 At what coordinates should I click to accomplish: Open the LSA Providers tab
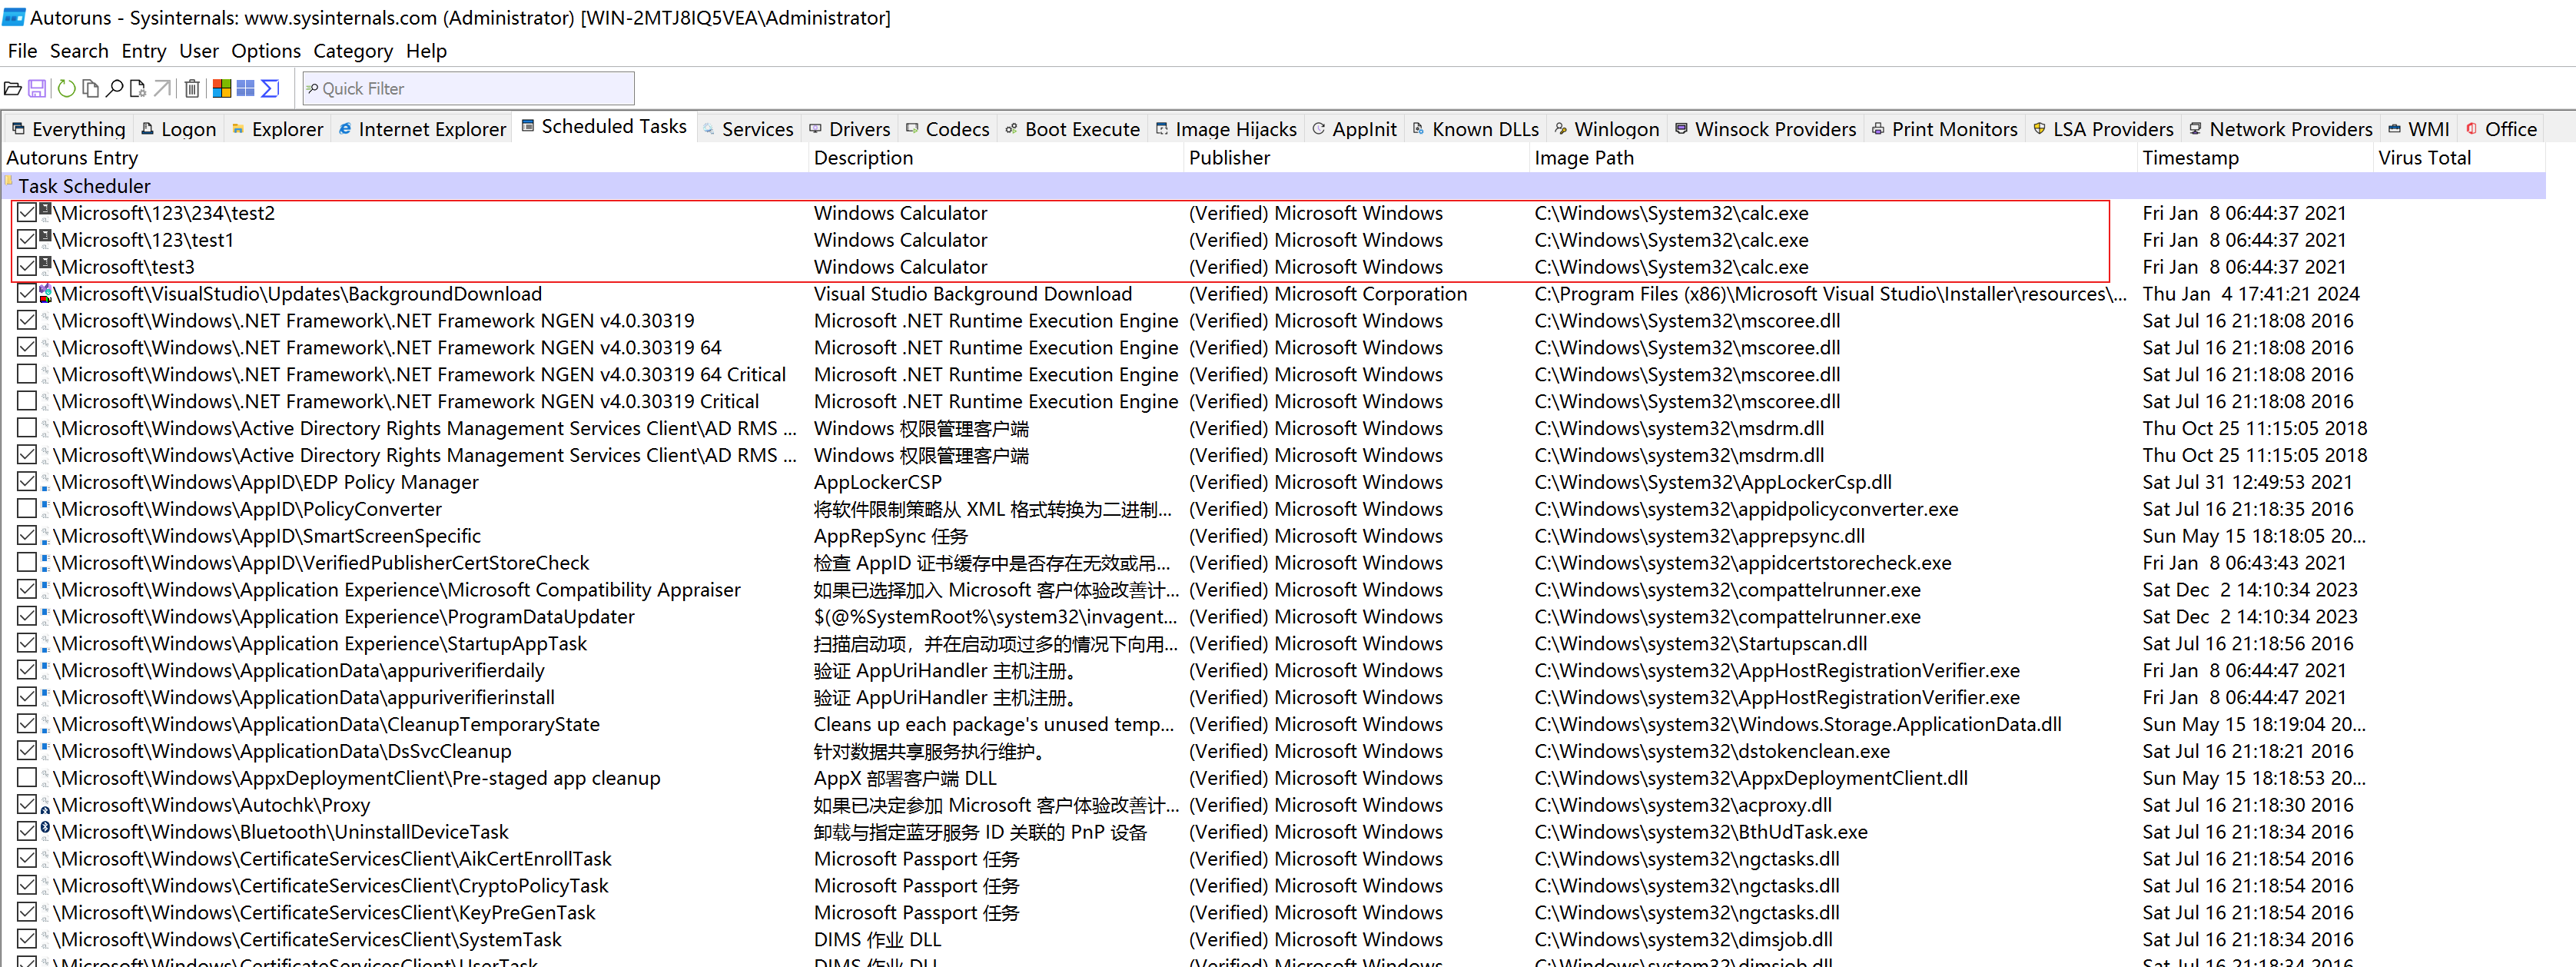2103,129
